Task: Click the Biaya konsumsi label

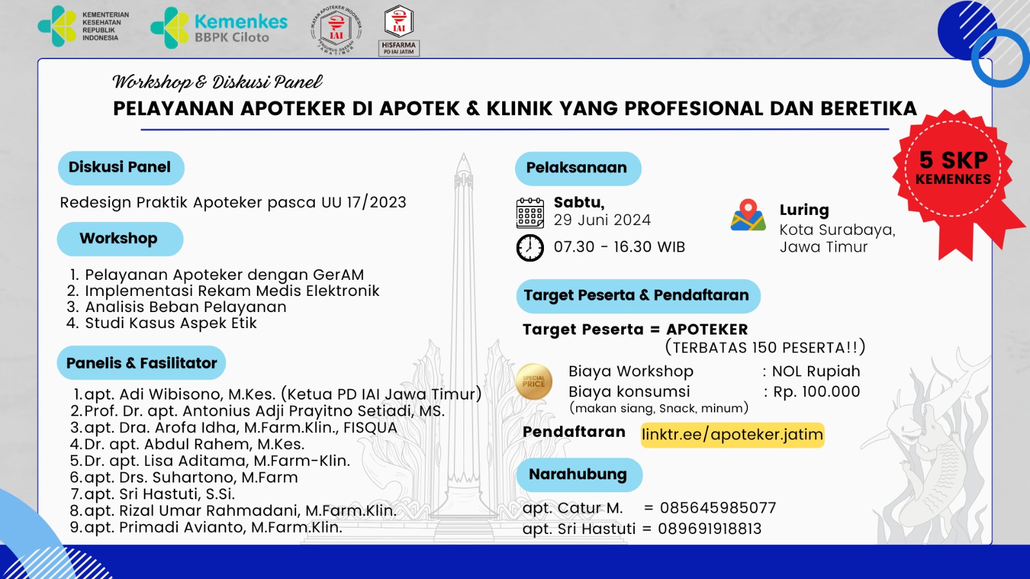Action: [630, 392]
